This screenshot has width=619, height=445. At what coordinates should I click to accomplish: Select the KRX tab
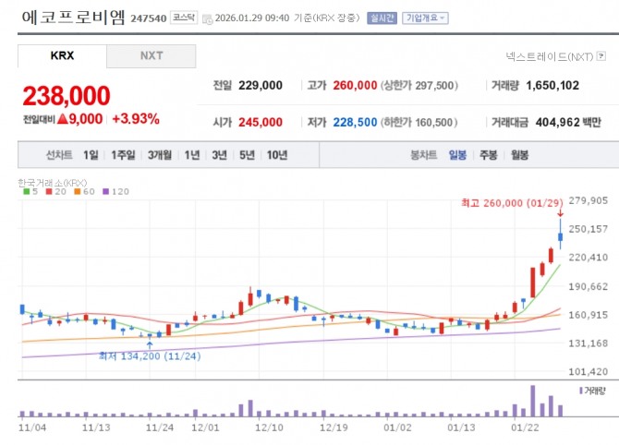(x=62, y=55)
